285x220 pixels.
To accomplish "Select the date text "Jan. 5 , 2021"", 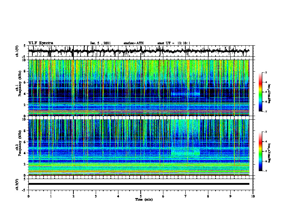I will coord(100,43).
